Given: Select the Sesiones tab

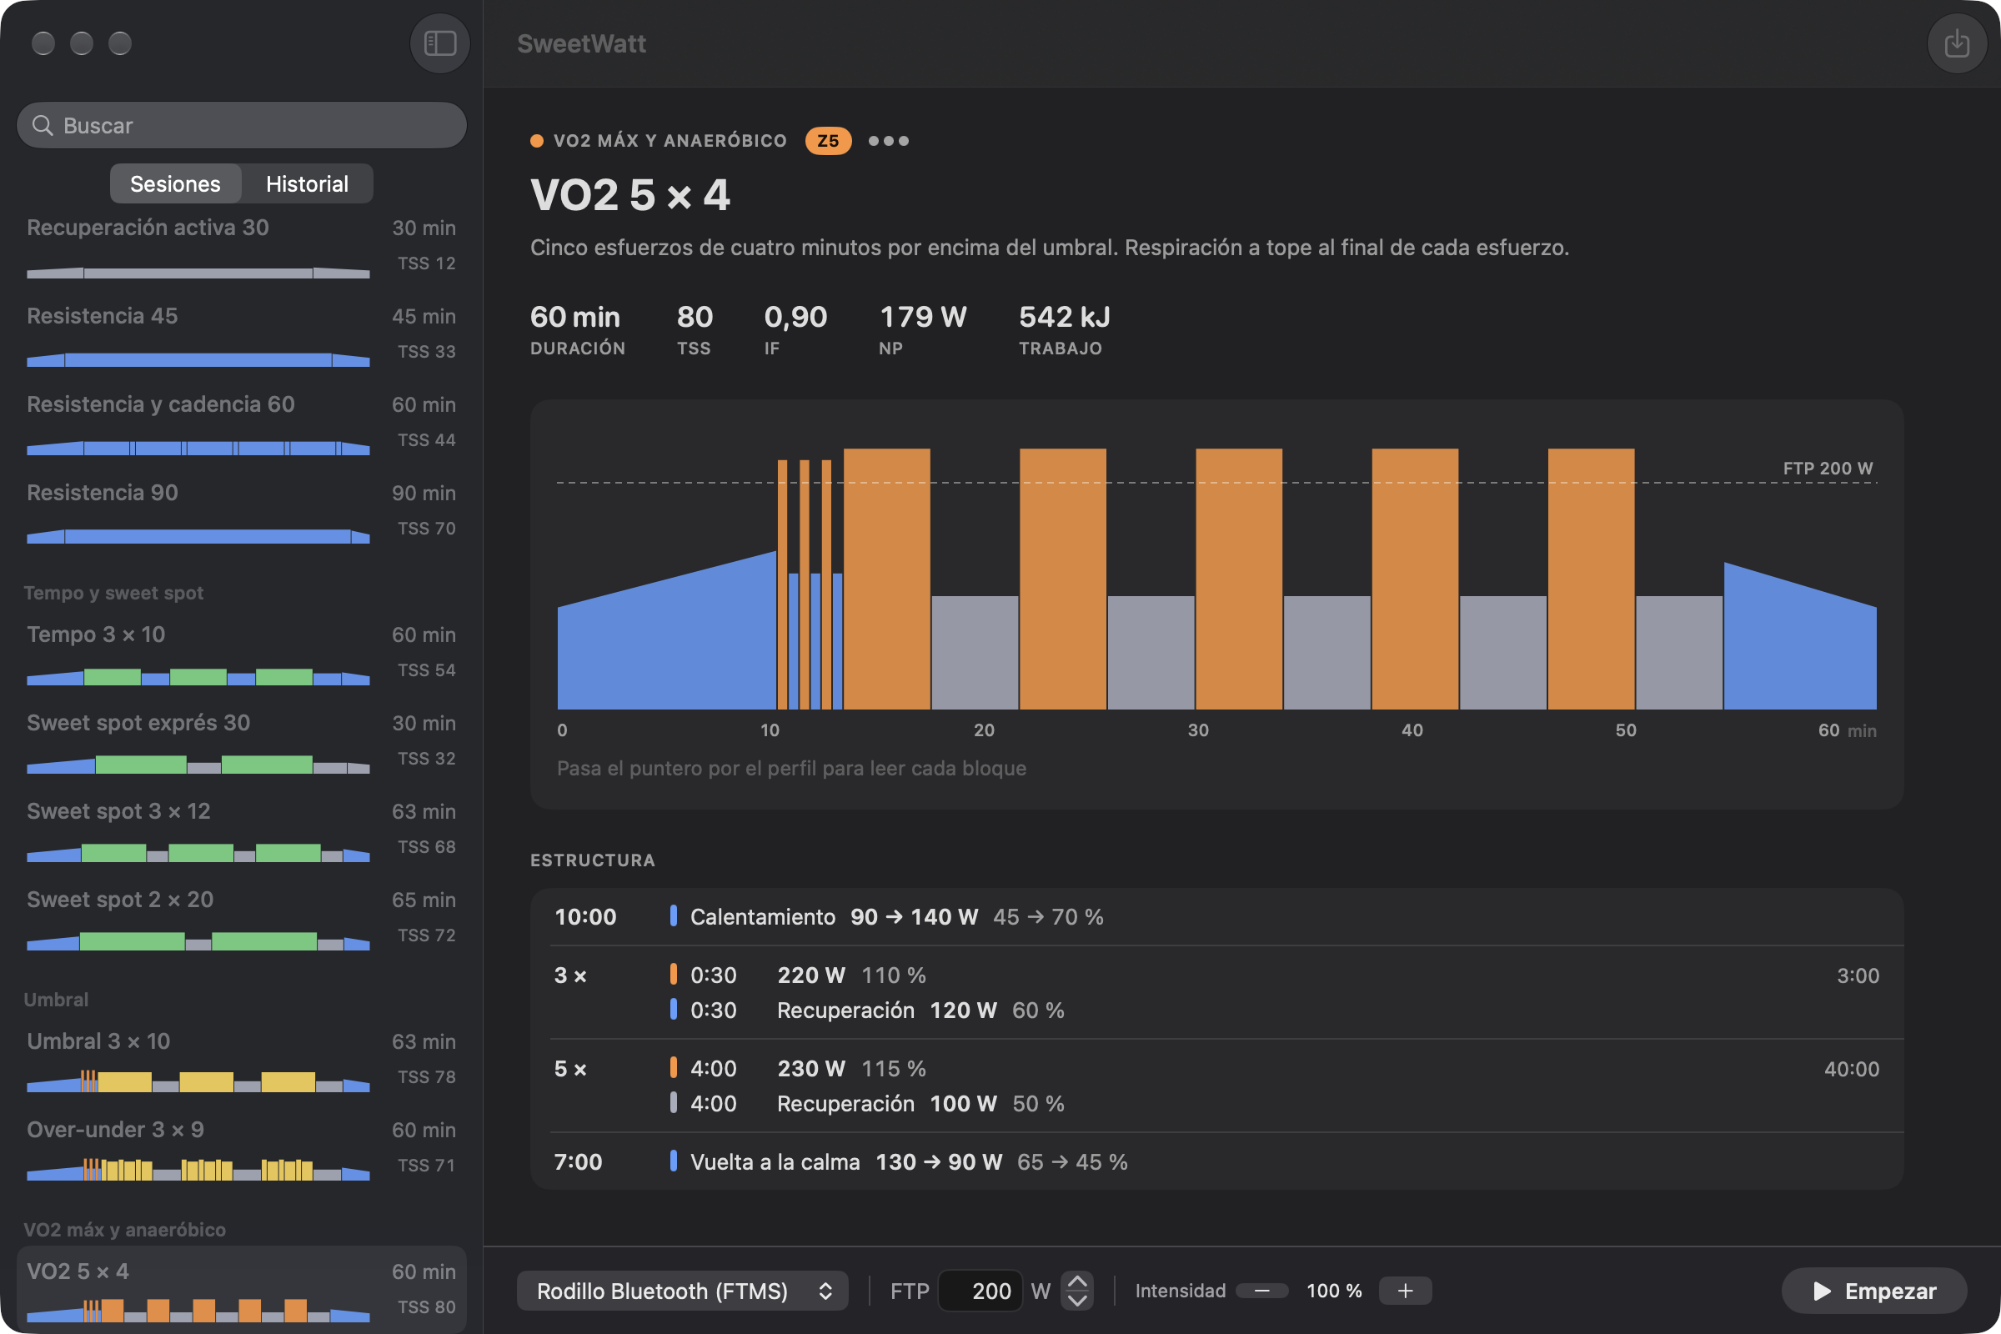Looking at the screenshot, I should (175, 183).
